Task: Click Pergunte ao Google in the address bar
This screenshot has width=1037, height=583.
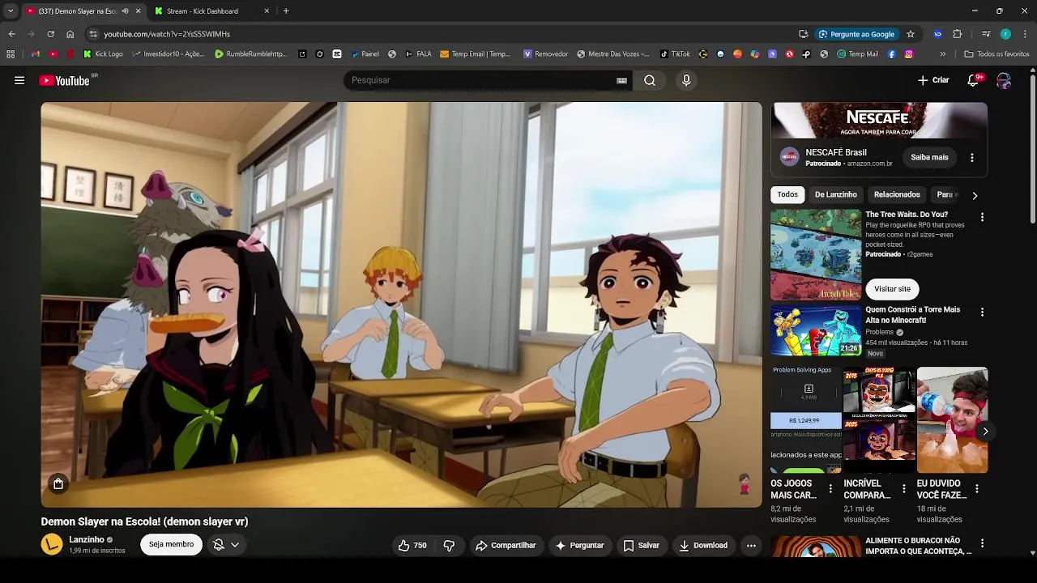Action: 856,34
